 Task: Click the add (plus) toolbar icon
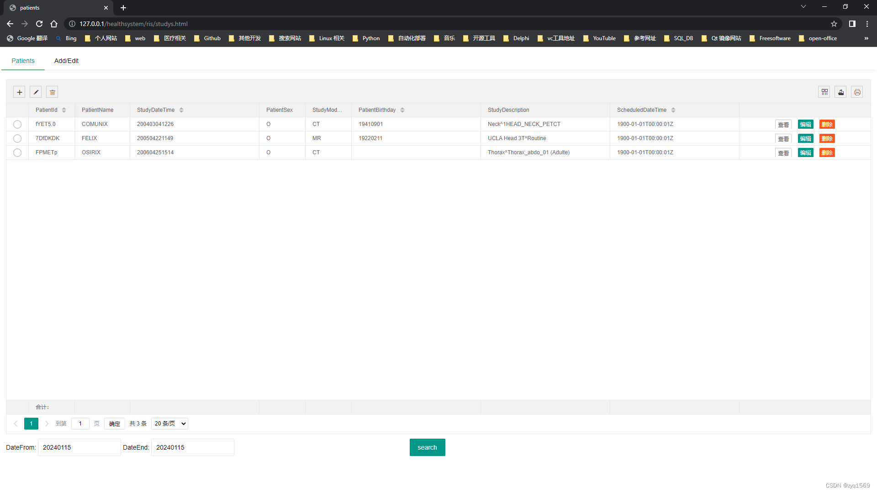[x=19, y=92]
